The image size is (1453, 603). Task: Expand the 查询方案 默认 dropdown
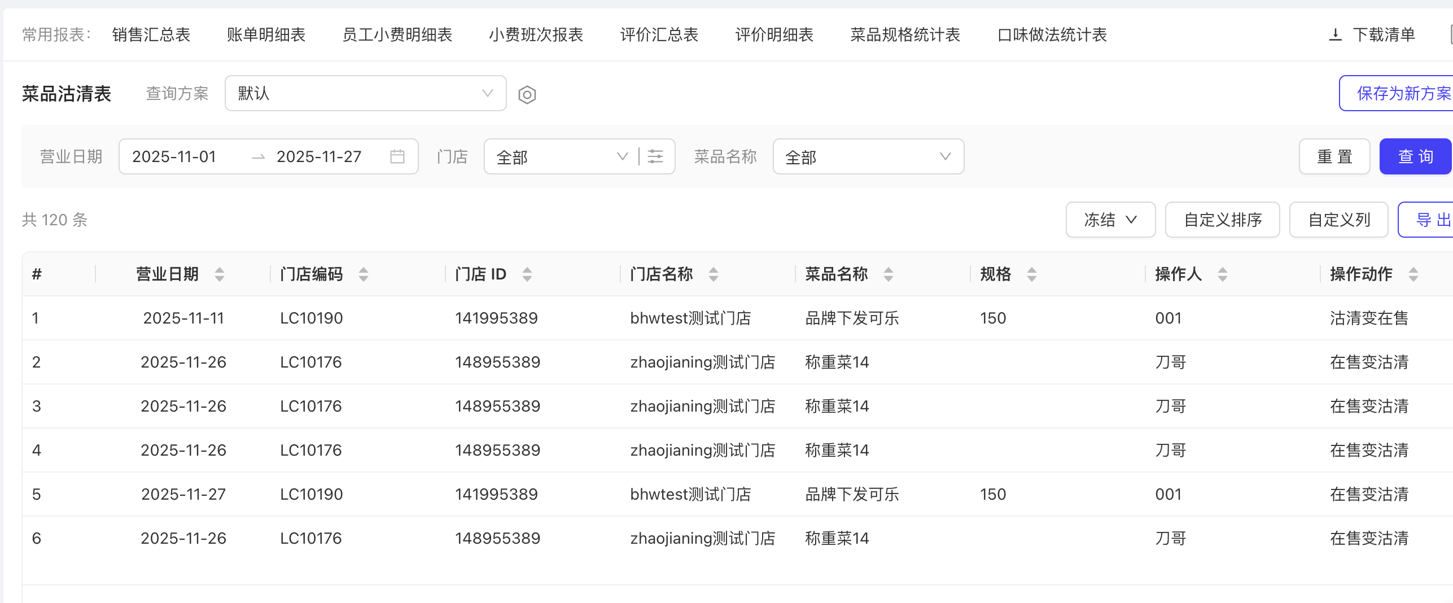[365, 94]
